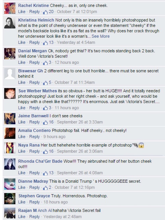View likes via thumb icon on Naya Rana's comment
The height and width of the screenshot is (220, 165).
point(45,152)
